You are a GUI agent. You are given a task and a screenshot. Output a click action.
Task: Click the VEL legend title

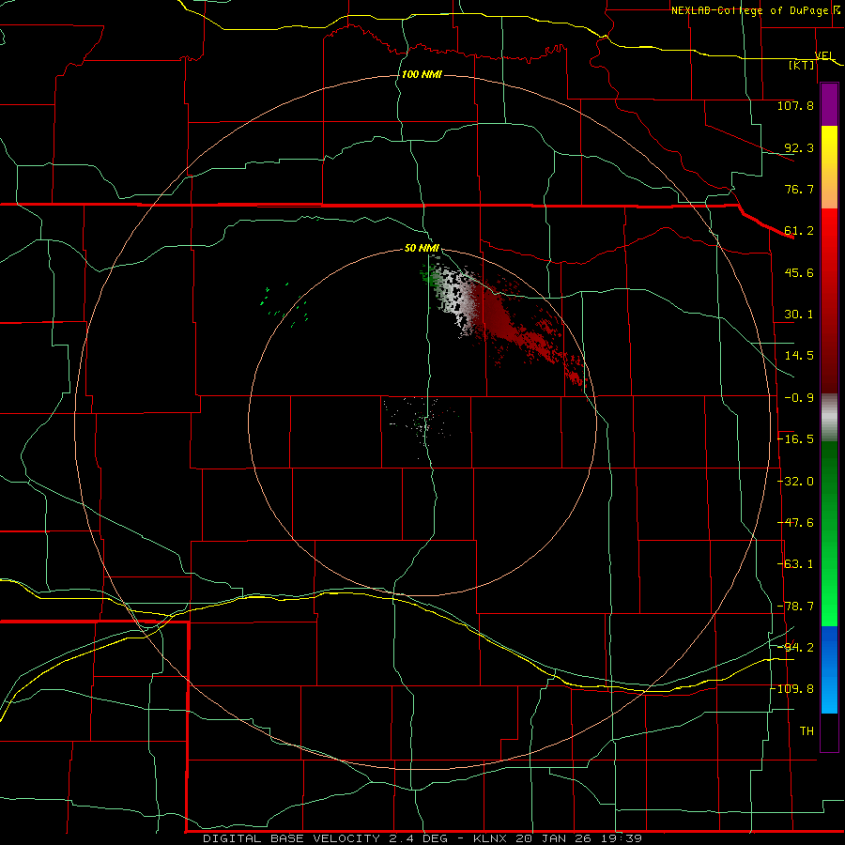point(824,55)
